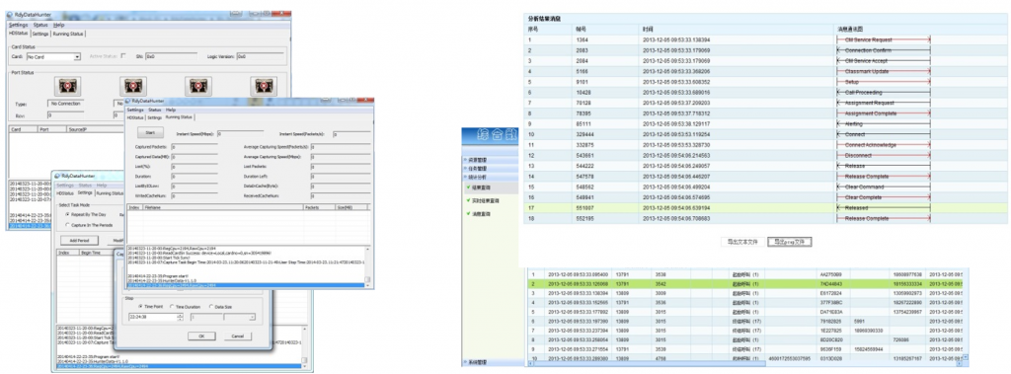Image resolution: width=1011 pixels, height=374 pixels.
Task: Open the Settings menu in the rearmost HDStatus window
Action: (x=18, y=25)
